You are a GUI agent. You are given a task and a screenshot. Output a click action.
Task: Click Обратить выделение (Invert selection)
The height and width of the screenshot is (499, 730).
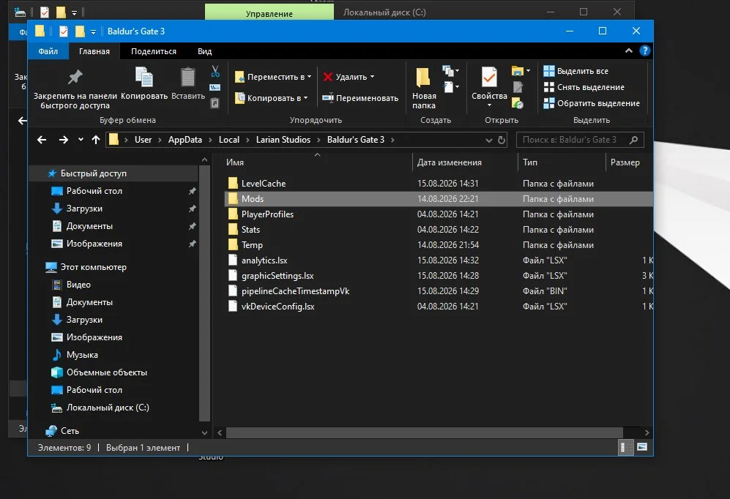click(592, 103)
